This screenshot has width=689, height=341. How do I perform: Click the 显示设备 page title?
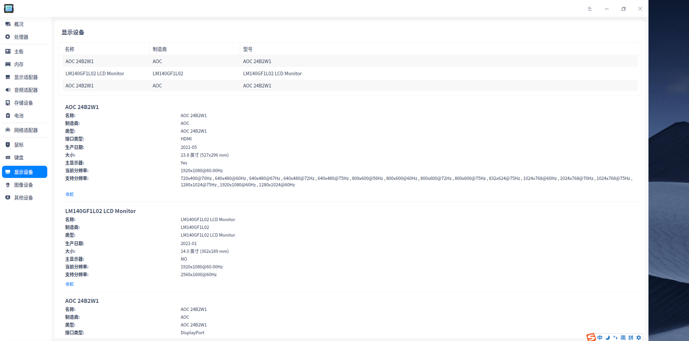click(x=73, y=32)
